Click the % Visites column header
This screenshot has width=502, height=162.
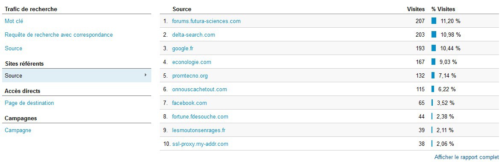pos(443,9)
